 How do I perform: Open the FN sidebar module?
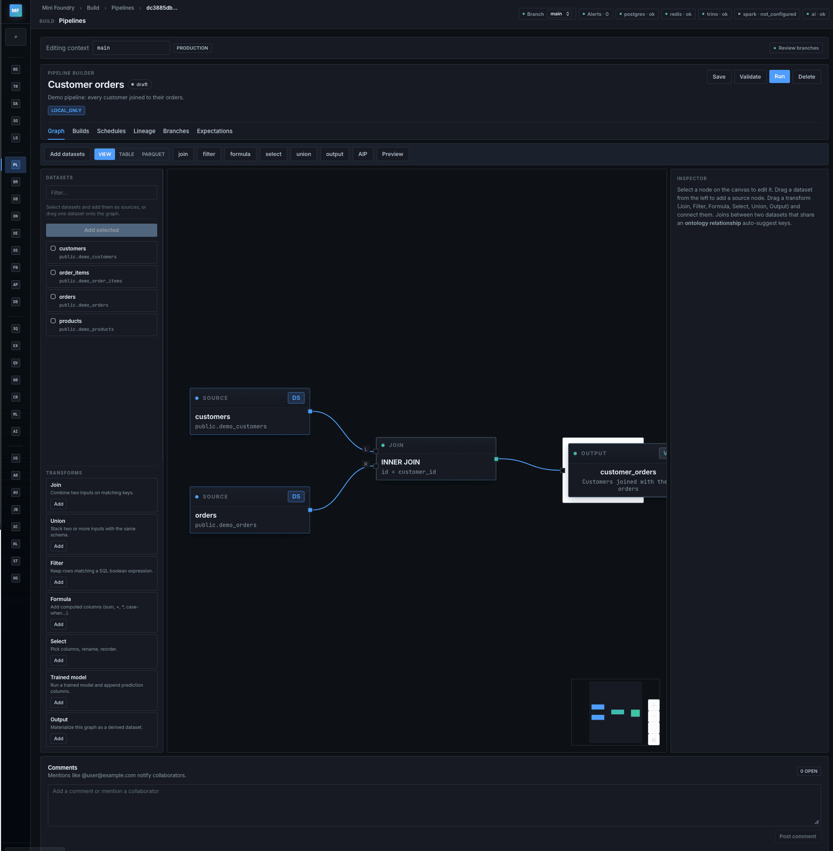[x=15, y=268]
